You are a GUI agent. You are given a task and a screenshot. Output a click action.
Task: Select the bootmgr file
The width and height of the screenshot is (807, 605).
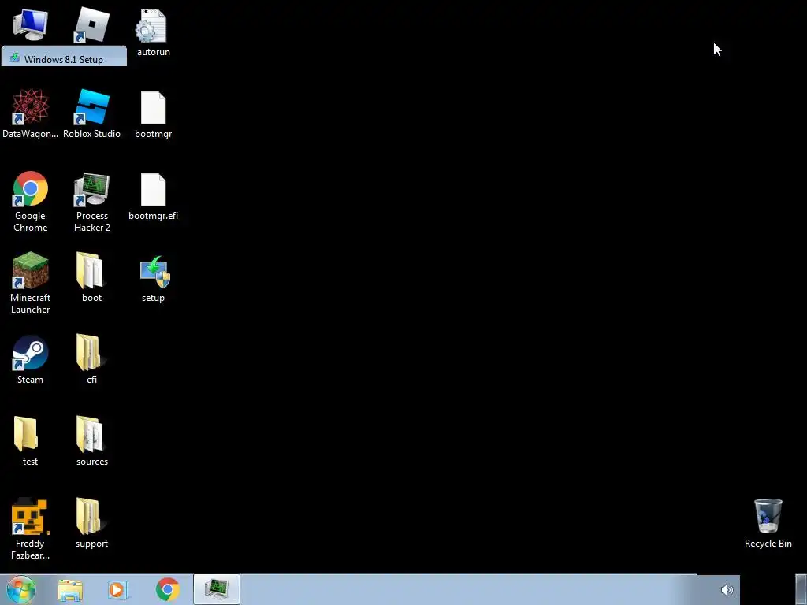tap(154, 115)
